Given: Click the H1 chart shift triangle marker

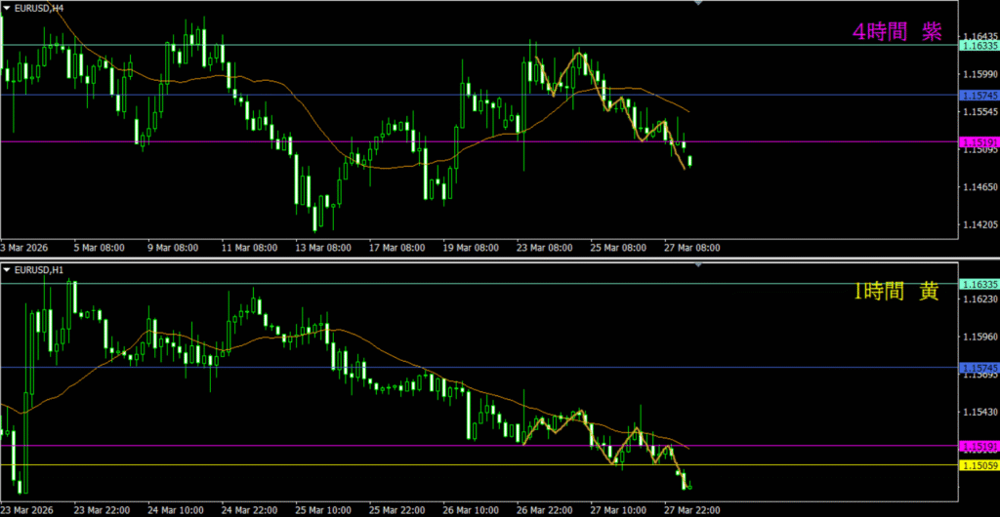Looking at the screenshot, I should click(x=697, y=265).
